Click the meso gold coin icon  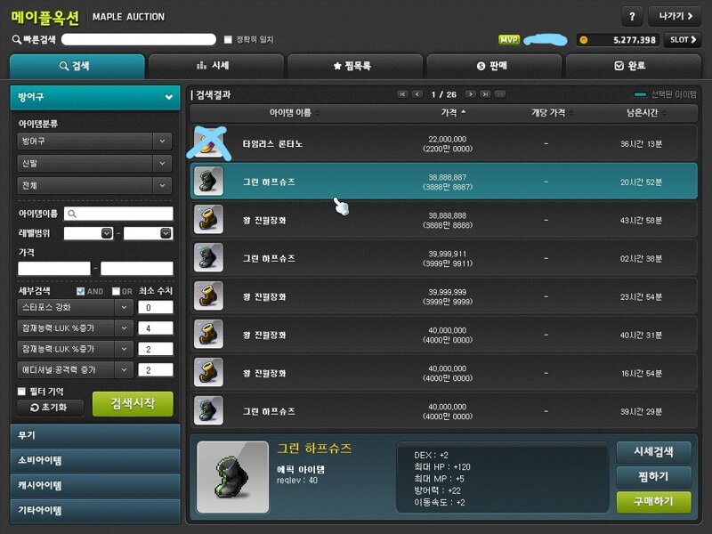coord(584,40)
